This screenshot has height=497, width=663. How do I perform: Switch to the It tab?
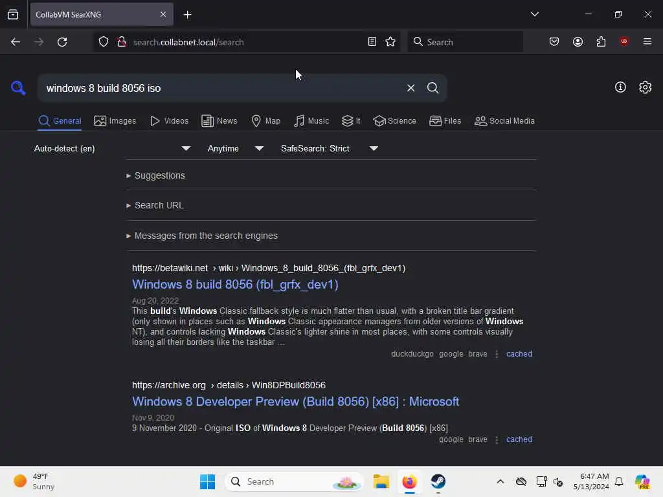click(x=351, y=121)
